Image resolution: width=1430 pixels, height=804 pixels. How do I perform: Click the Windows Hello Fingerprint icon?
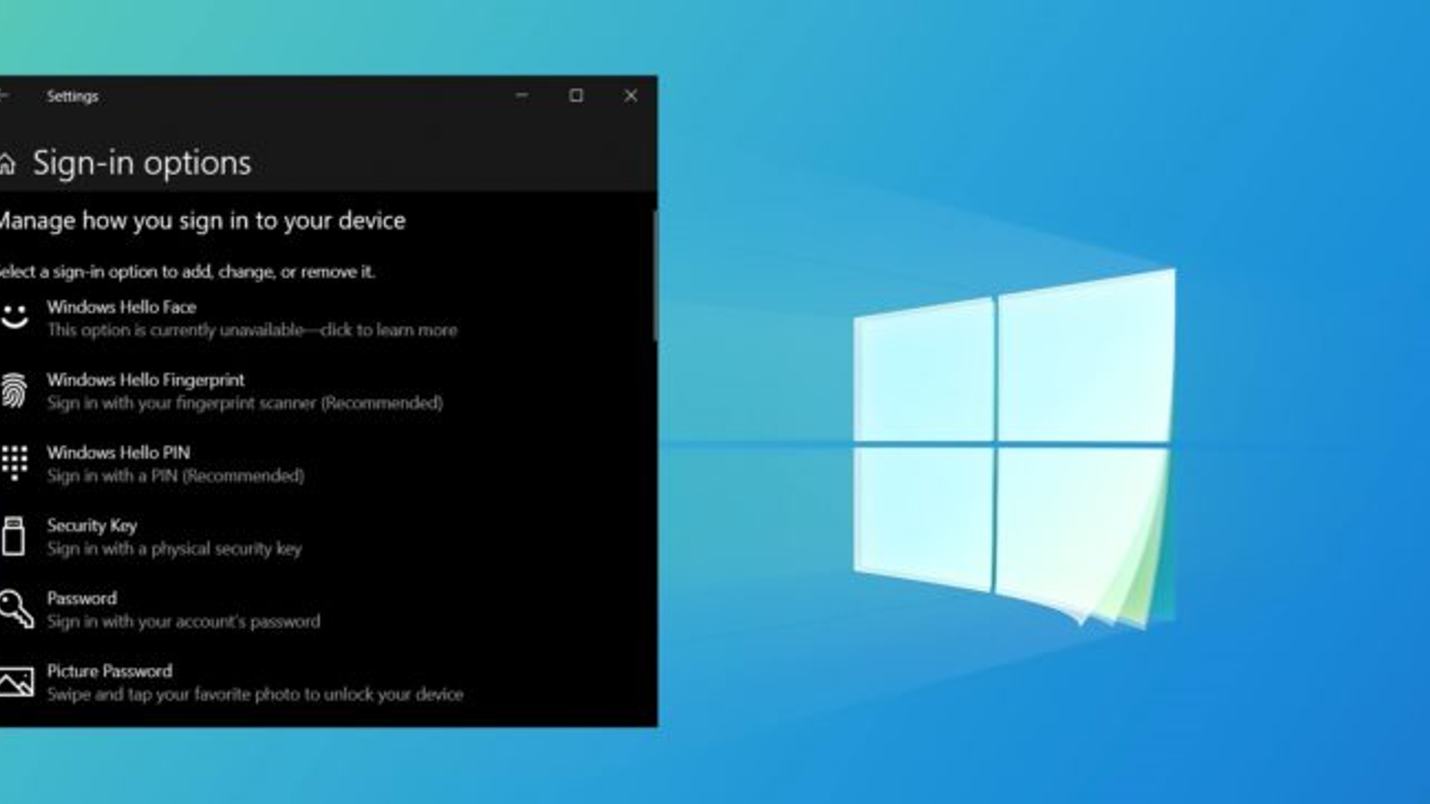coord(13,390)
